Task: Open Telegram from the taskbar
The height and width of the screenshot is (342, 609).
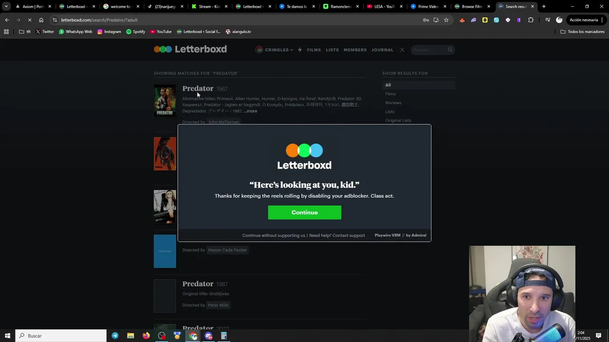Action: coord(115,336)
